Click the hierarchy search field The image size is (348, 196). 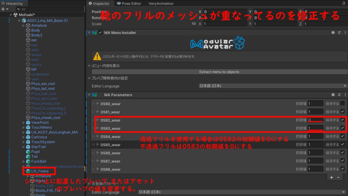point(50,9)
